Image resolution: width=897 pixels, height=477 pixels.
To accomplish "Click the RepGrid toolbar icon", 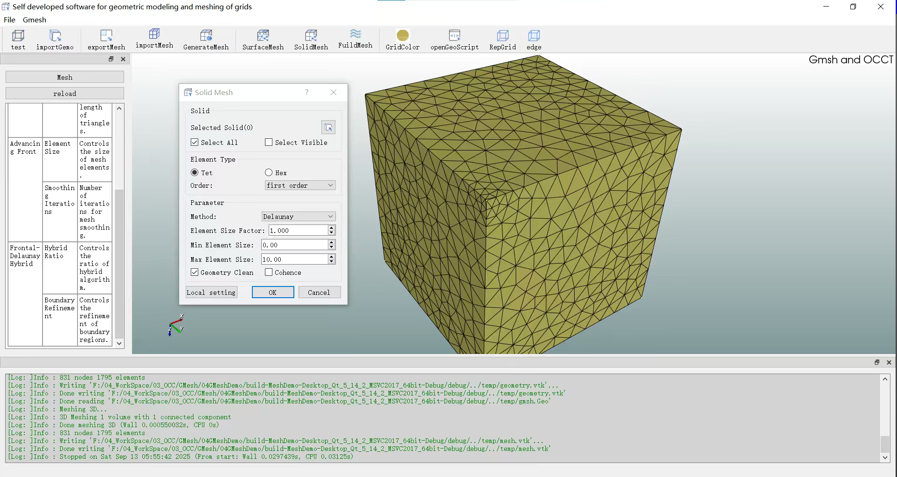I will pos(502,36).
